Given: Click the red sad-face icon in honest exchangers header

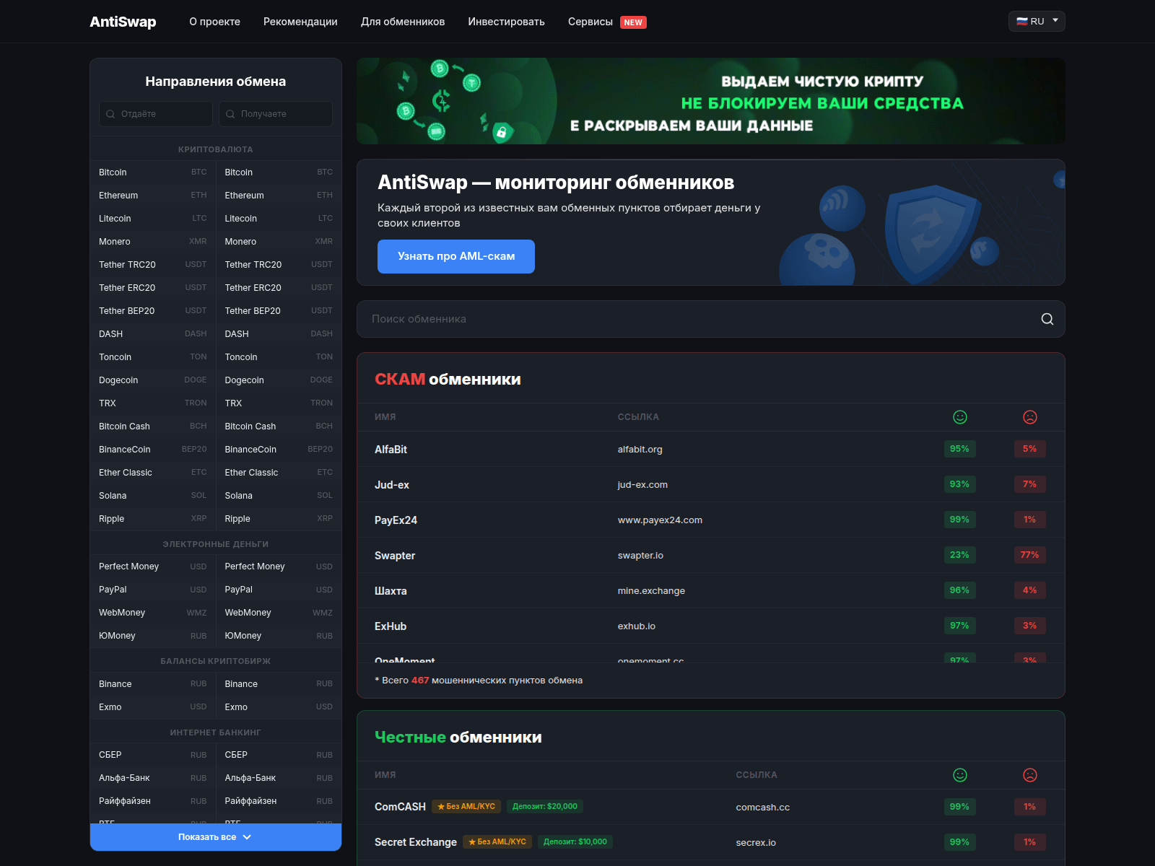Looking at the screenshot, I should (1030, 775).
